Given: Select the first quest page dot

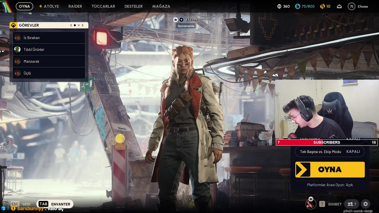Looking at the screenshot, I should click(x=75, y=25).
